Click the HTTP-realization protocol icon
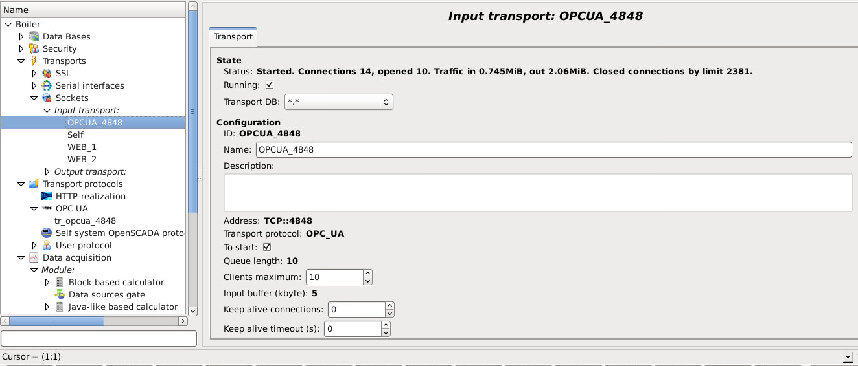The height and width of the screenshot is (366, 858). point(47,197)
